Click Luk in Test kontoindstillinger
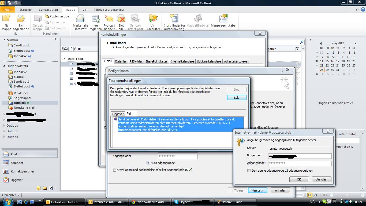The image size is (366, 206). pyautogui.click(x=236, y=98)
